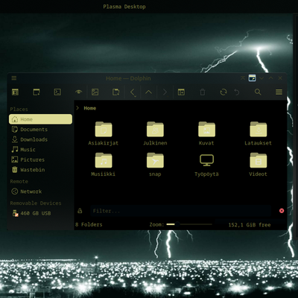Open search with magnifier icon

258,92
